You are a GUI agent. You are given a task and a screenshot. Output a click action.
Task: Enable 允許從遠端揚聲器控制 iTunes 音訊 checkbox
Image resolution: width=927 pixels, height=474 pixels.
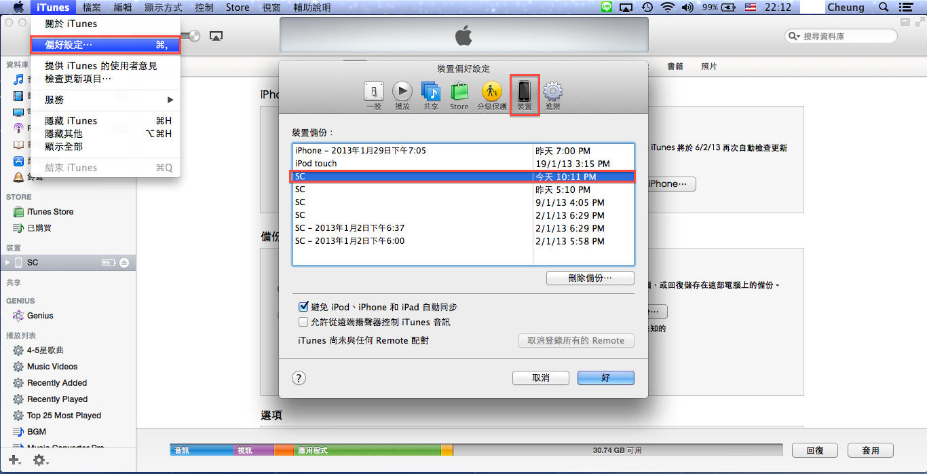point(303,322)
